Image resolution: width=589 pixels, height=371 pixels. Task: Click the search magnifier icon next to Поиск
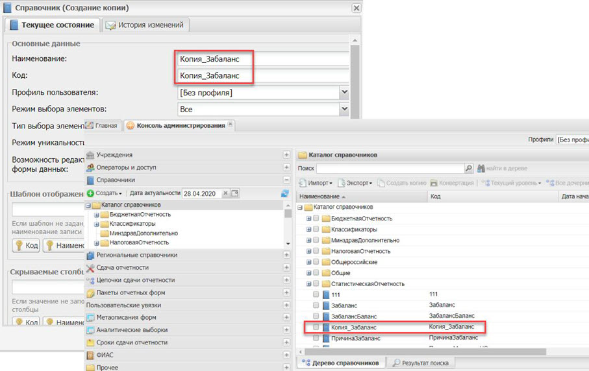[x=469, y=169]
